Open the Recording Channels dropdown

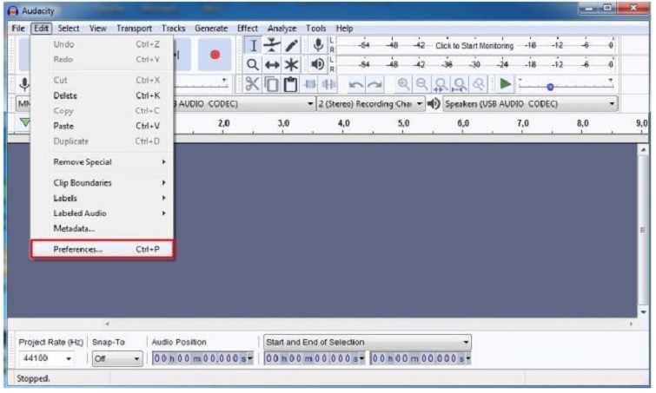click(370, 103)
